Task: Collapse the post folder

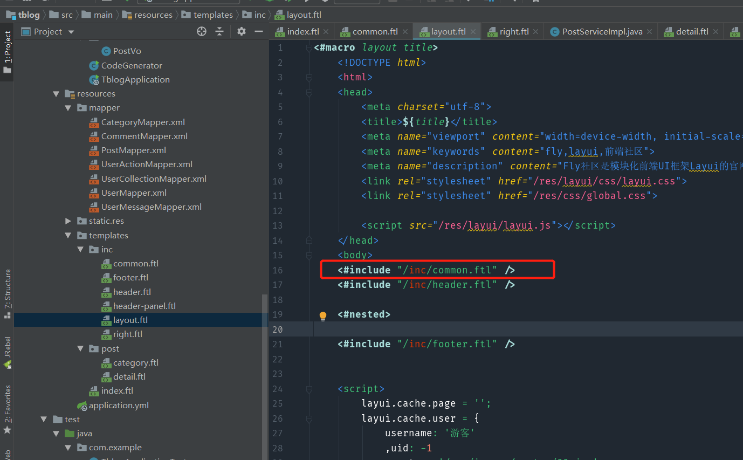Action: 80,349
